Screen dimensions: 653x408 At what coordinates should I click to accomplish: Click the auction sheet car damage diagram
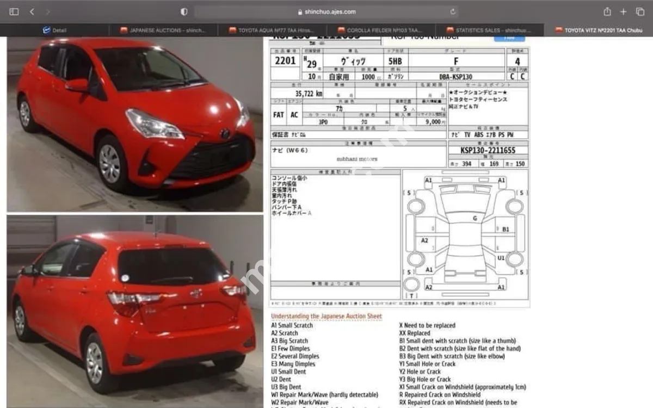465,234
